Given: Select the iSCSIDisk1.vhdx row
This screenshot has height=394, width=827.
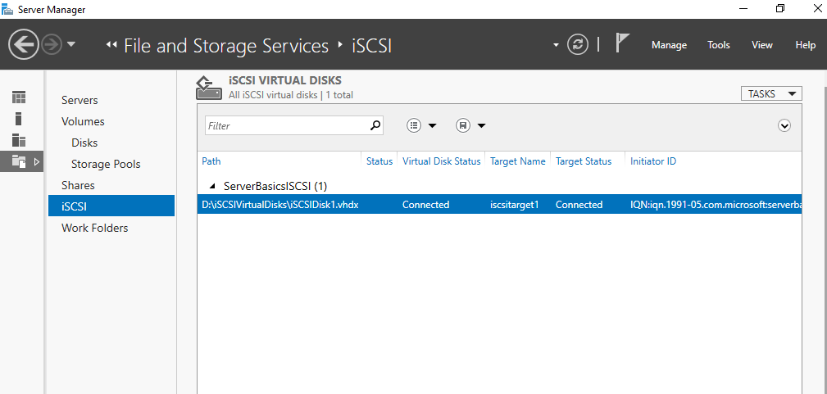Looking at the screenshot, I should (499, 205).
